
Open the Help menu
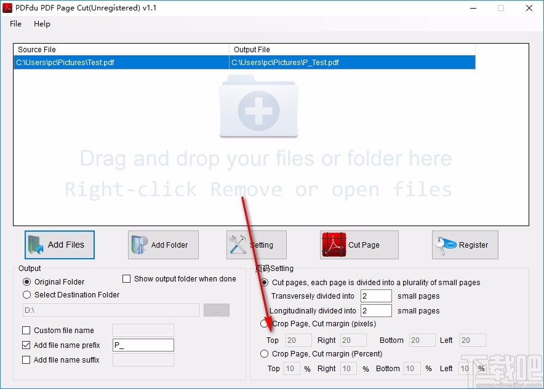[x=42, y=24]
